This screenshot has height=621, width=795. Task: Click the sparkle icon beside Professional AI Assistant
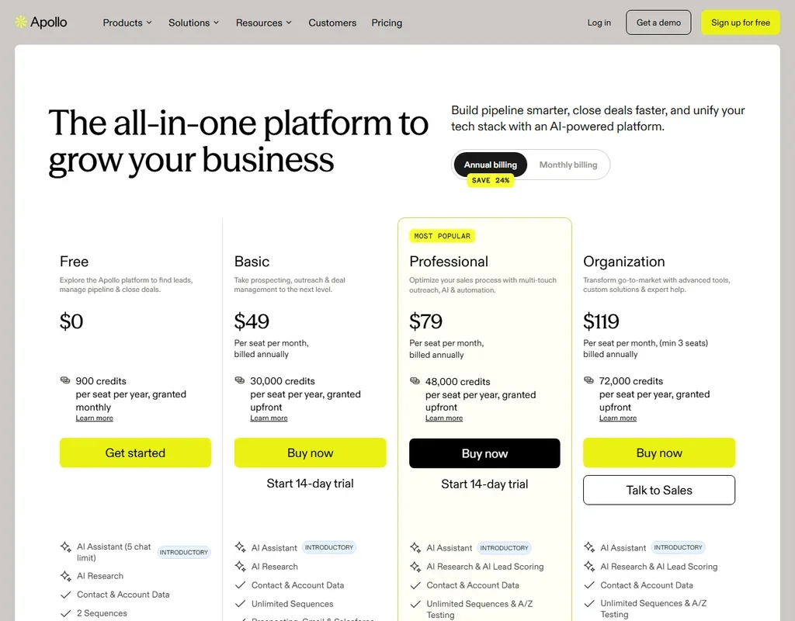click(415, 547)
